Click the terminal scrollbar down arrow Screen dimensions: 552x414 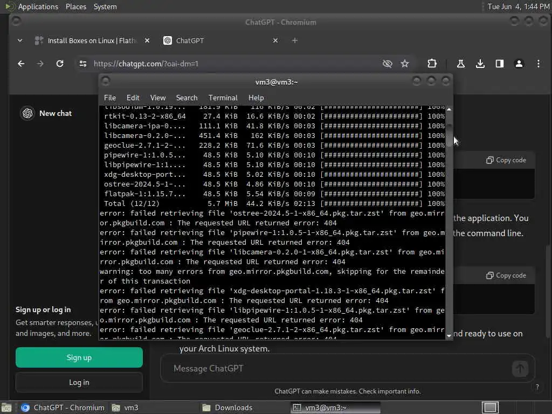click(x=449, y=336)
